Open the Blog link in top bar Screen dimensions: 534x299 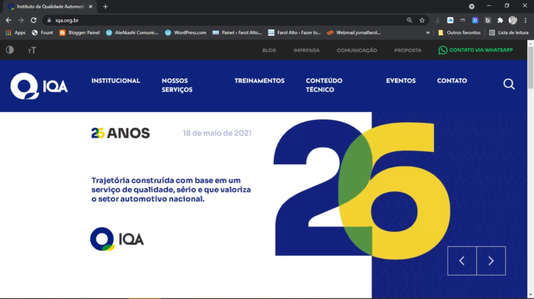[269, 50]
